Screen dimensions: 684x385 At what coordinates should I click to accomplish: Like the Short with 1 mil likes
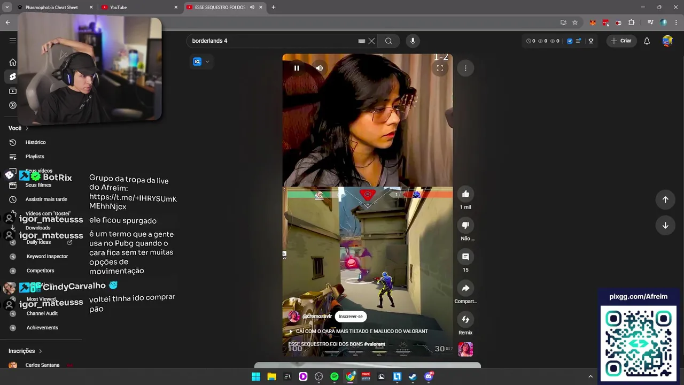[x=465, y=194]
